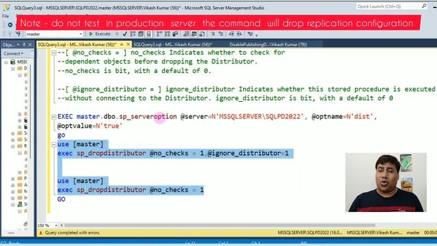The height and width of the screenshot is (246, 437).
Task: Click Comment out selected lines icon
Action: (x=212, y=34)
